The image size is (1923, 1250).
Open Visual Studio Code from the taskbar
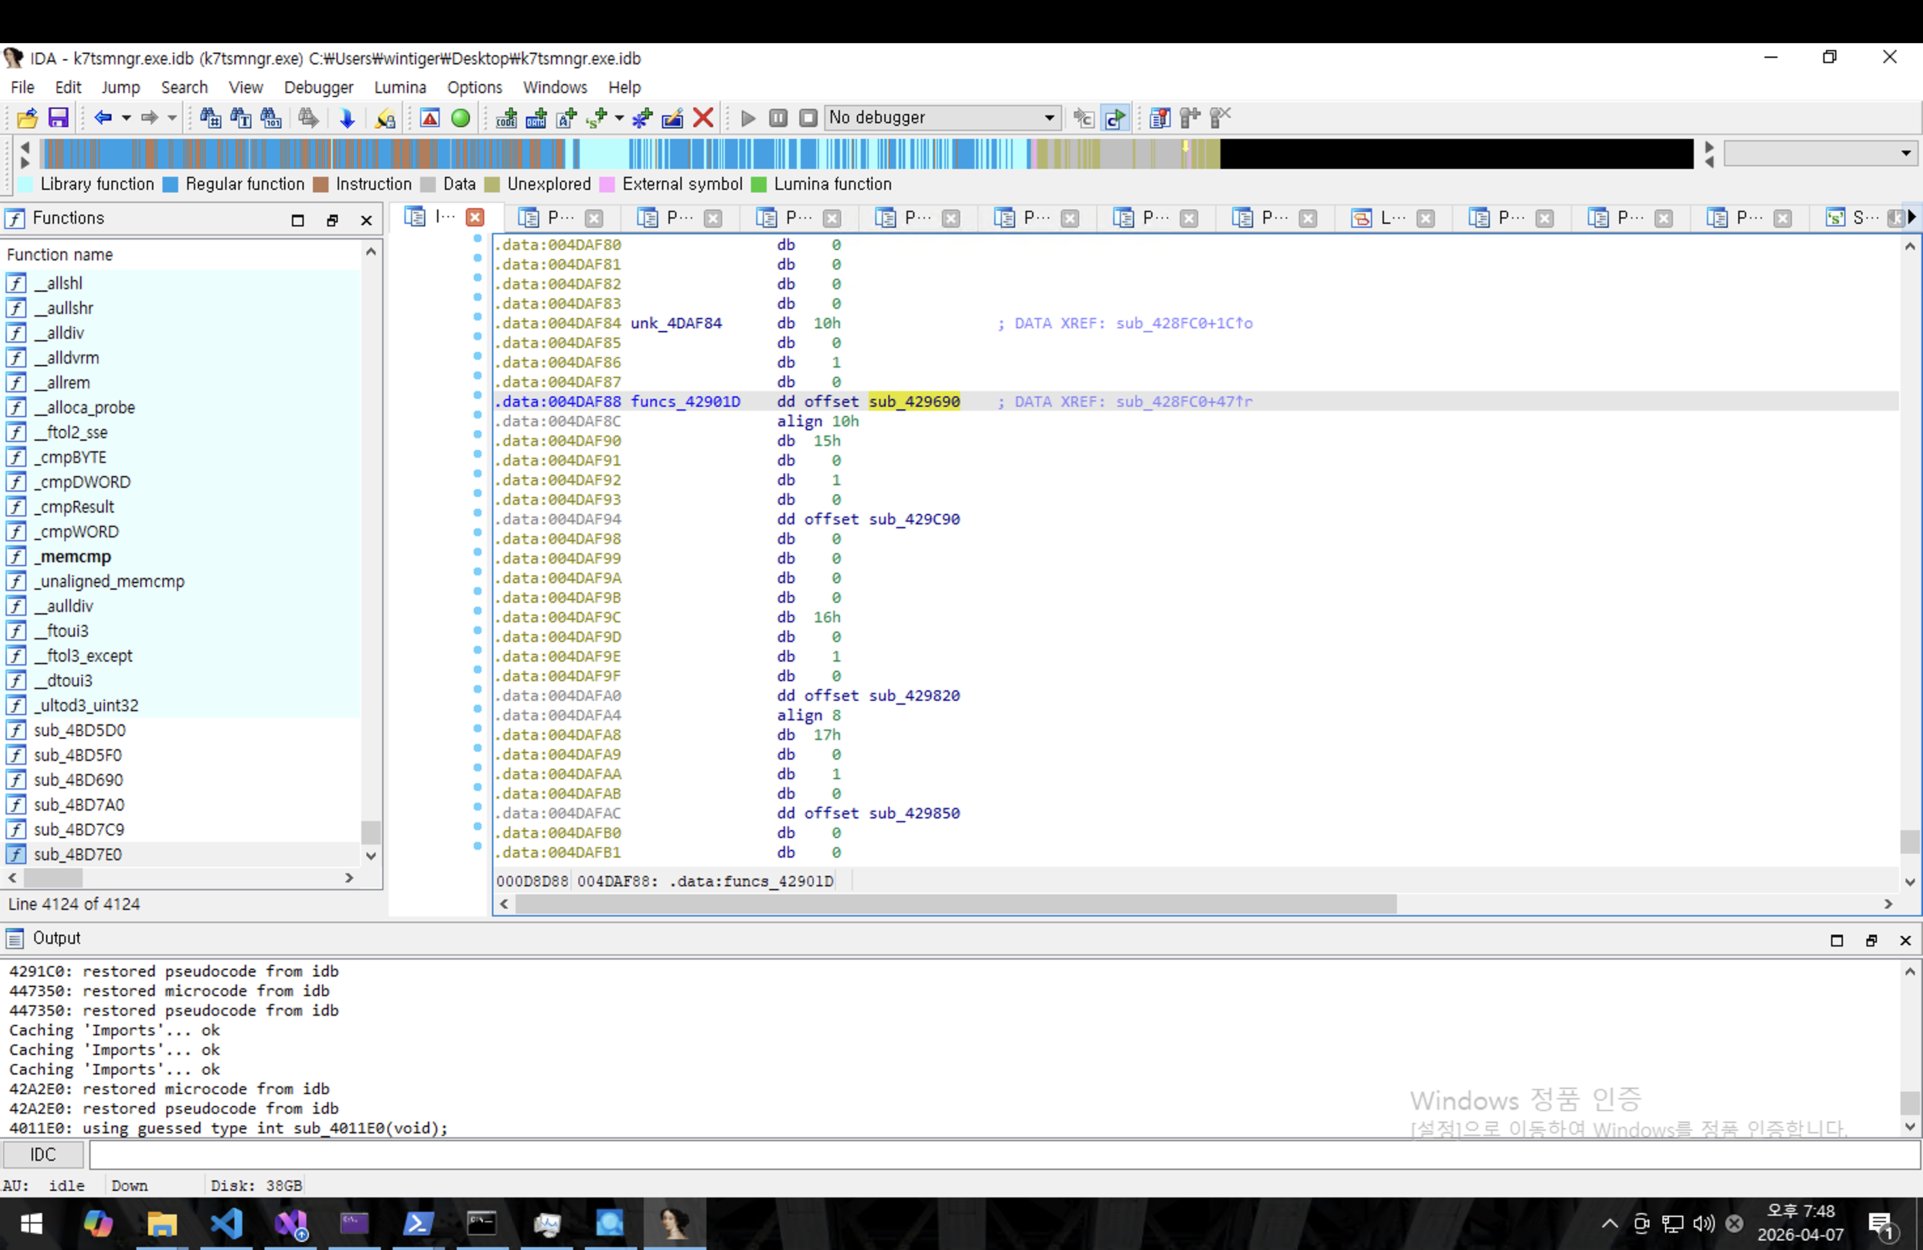(x=226, y=1223)
